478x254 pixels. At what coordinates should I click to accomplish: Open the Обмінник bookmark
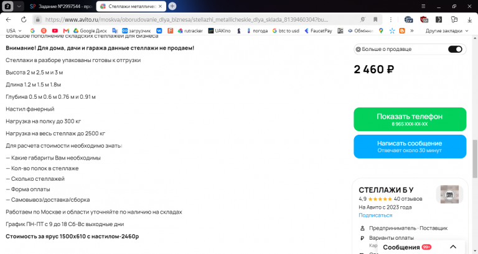pyautogui.click(x=360, y=30)
